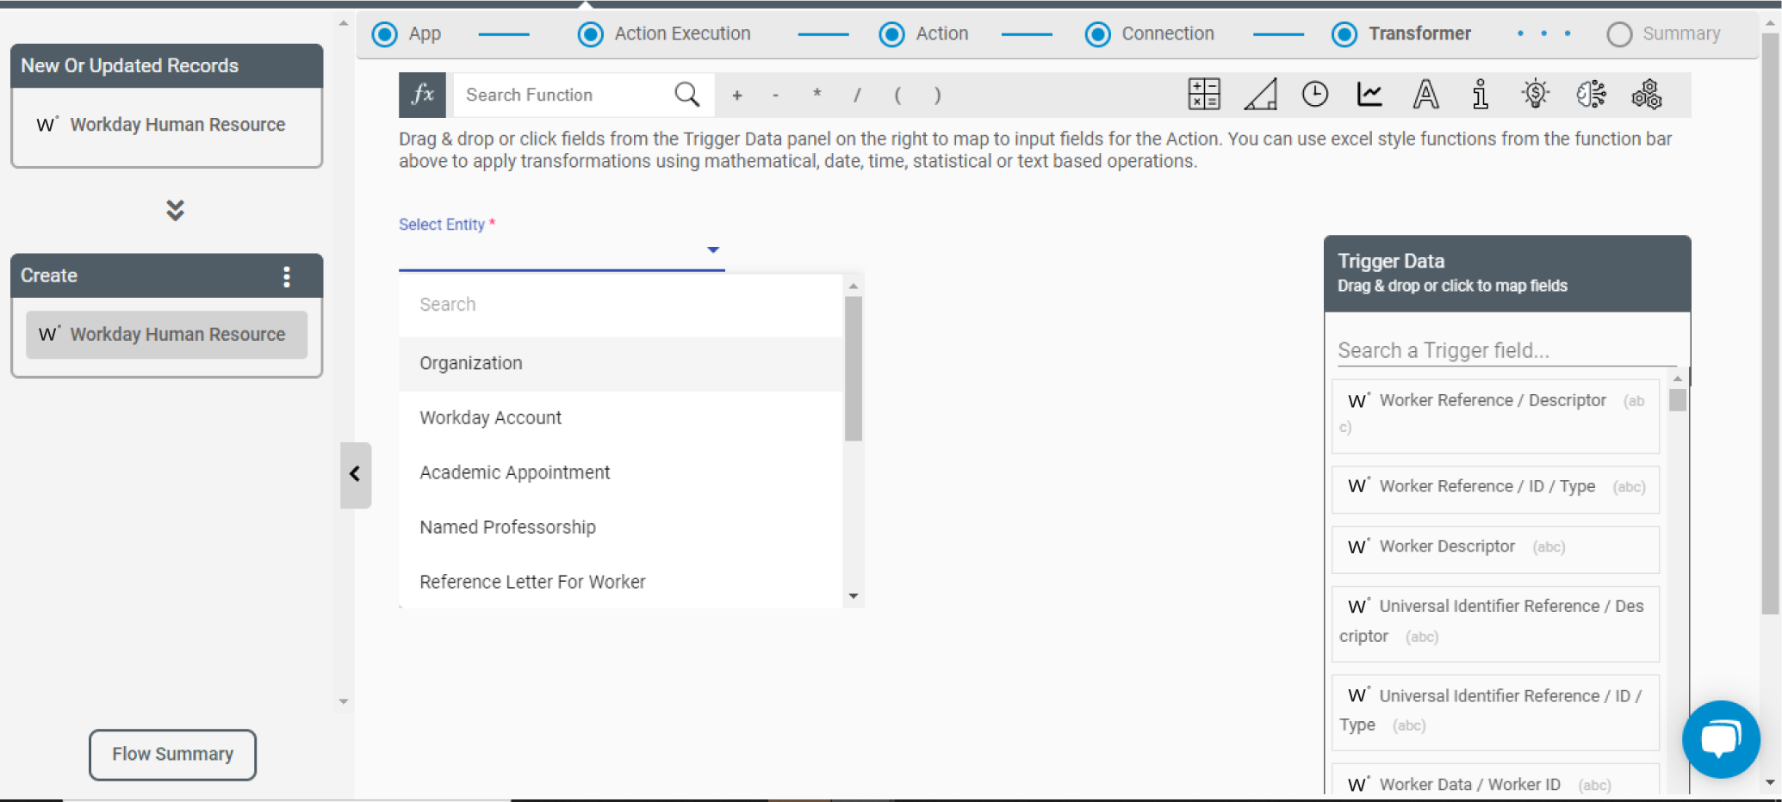Image resolution: width=1782 pixels, height=802 pixels.
Task: Click the left sidebar scroll down arrow
Action: tap(344, 701)
